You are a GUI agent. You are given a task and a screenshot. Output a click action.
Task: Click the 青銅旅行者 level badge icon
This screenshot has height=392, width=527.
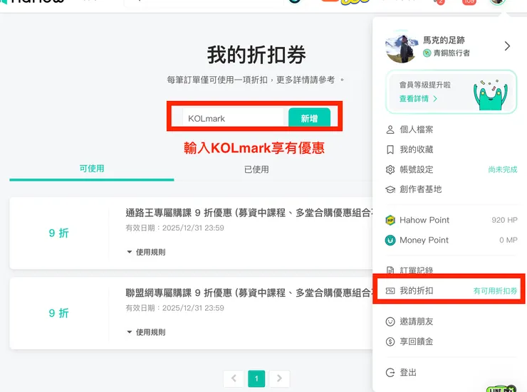point(427,53)
